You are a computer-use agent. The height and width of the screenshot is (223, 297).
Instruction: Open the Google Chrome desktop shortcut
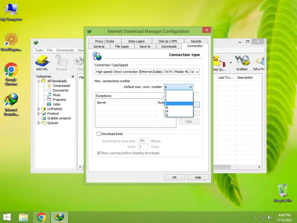pyautogui.click(x=11, y=74)
